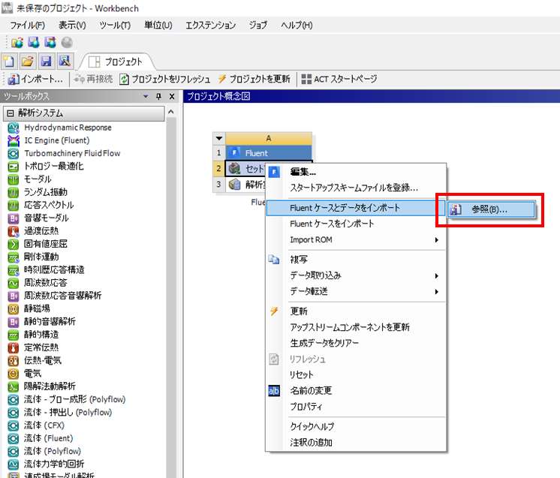Open the ACT Start Page (ACT スタートページ)

339,79
